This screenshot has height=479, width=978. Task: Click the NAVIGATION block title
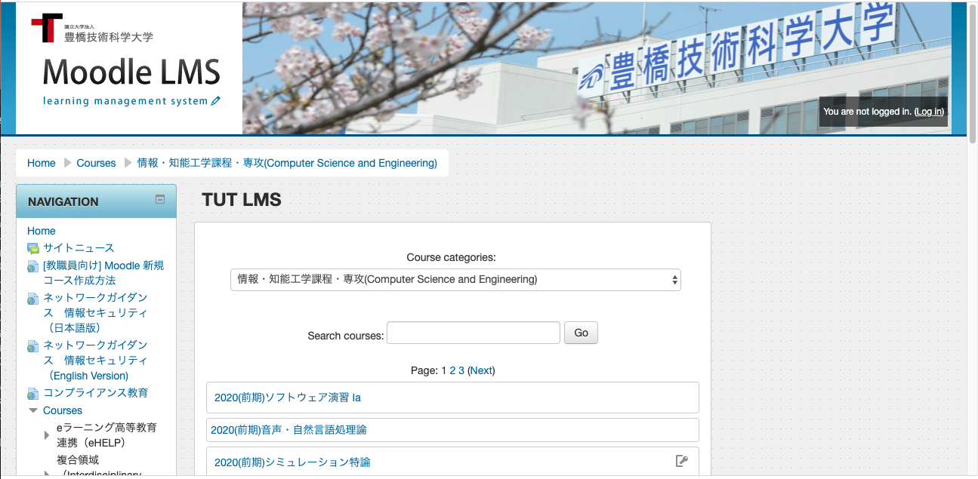[63, 201]
